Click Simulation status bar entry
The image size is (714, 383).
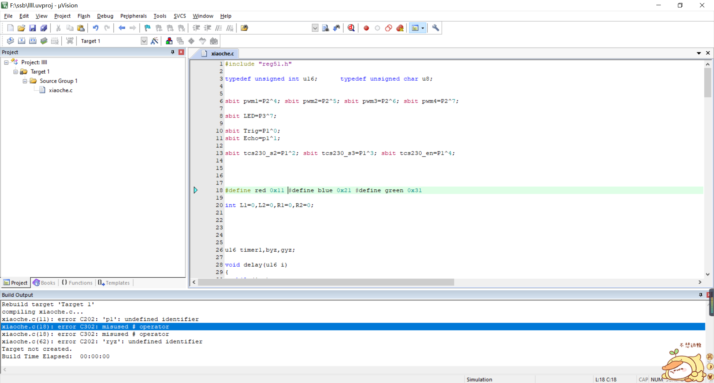pos(479,379)
